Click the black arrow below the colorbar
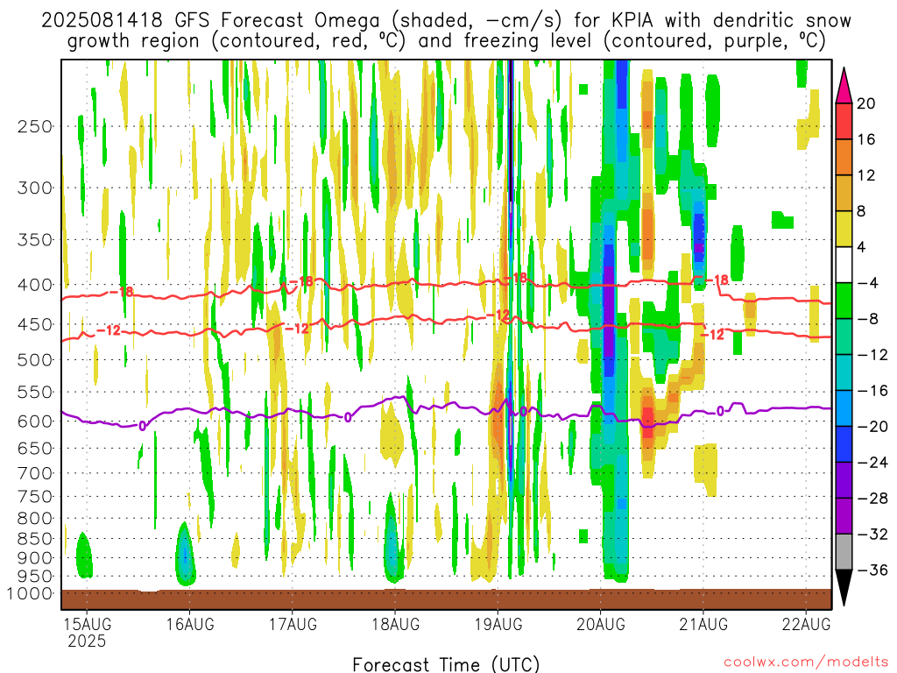Viewport: 897px width, 673px height. [x=844, y=587]
